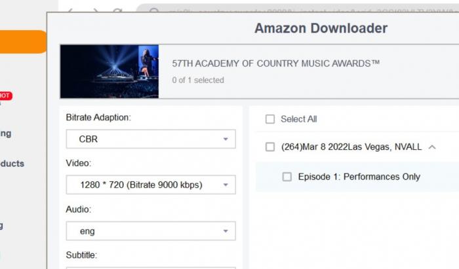459x269 pixels.
Task: Tick the Select All checkbox
Action: point(270,119)
